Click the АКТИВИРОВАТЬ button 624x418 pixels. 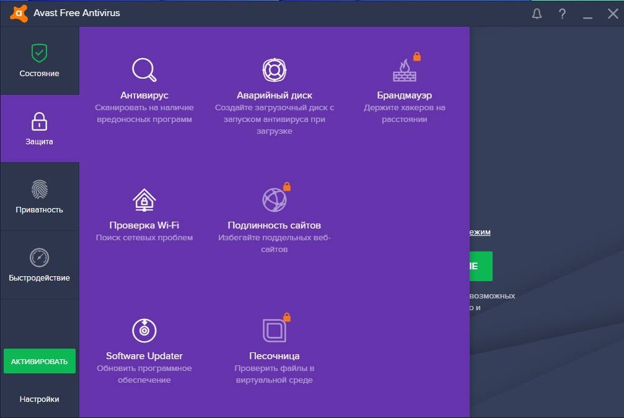[x=40, y=361]
